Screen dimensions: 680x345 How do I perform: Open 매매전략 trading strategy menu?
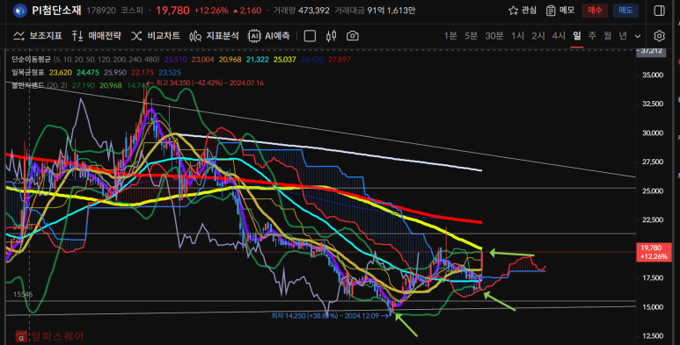96,36
